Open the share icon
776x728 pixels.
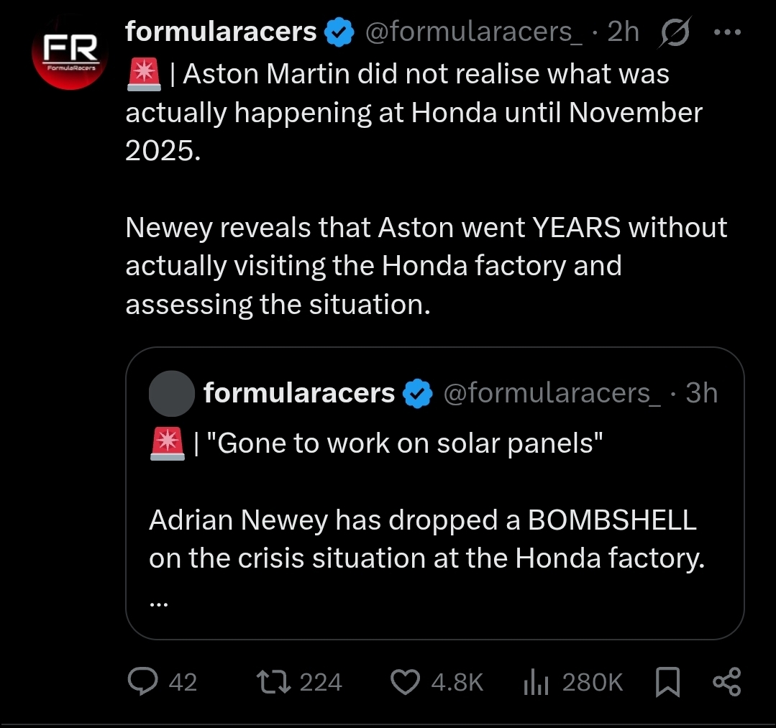click(727, 682)
